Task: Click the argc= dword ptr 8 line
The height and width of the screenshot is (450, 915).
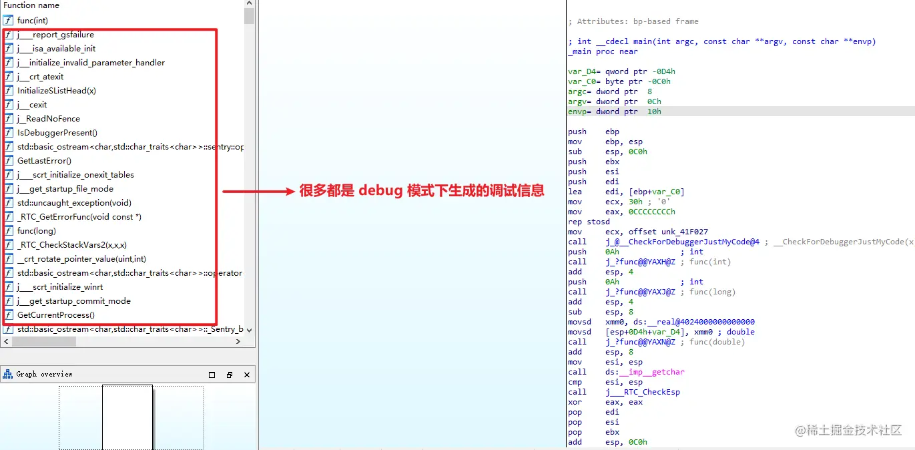Action: [x=610, y=91]
